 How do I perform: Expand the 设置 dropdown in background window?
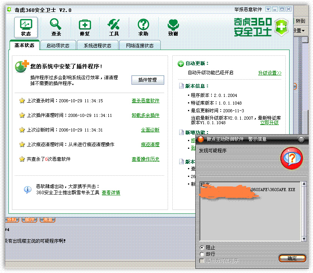point(299,31)
